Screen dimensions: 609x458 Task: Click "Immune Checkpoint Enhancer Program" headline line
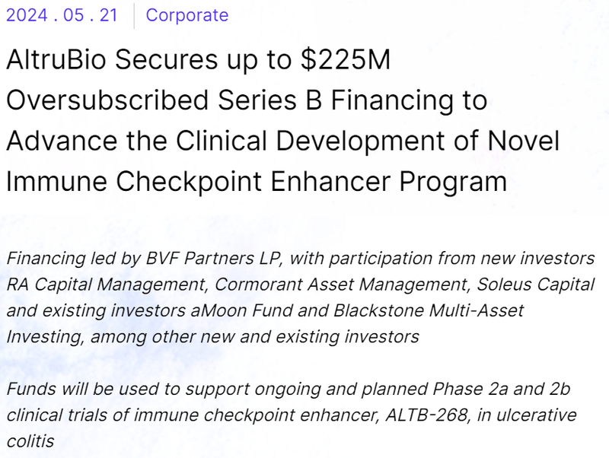tap(256, 181)
